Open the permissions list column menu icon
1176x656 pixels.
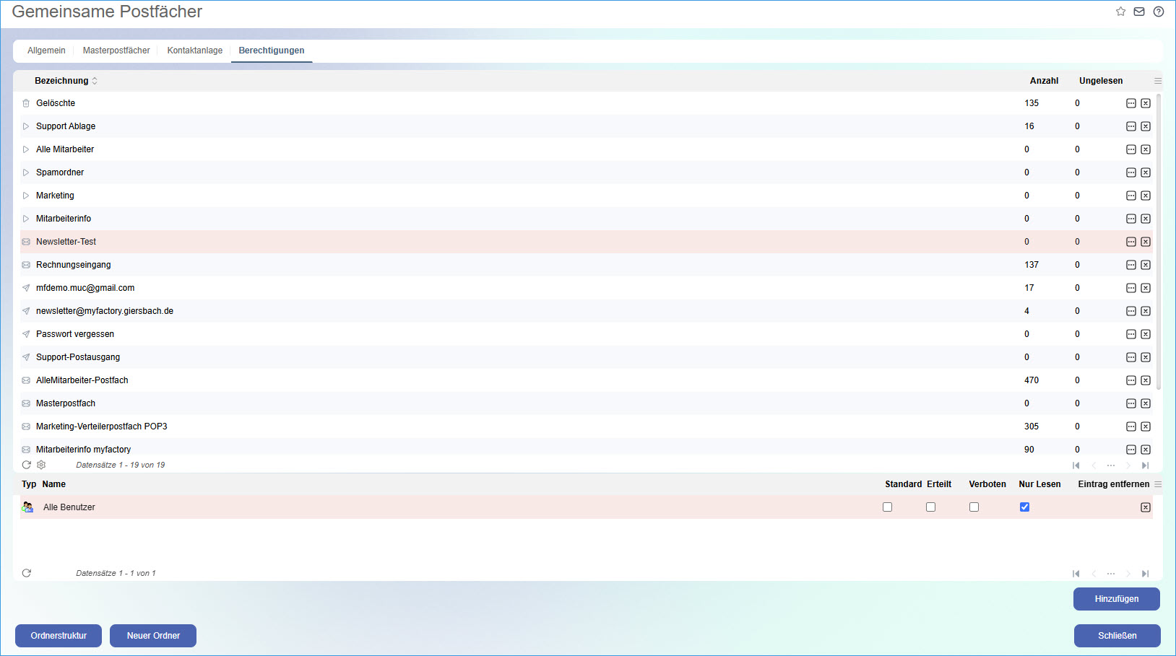(x=1158, y=484)
